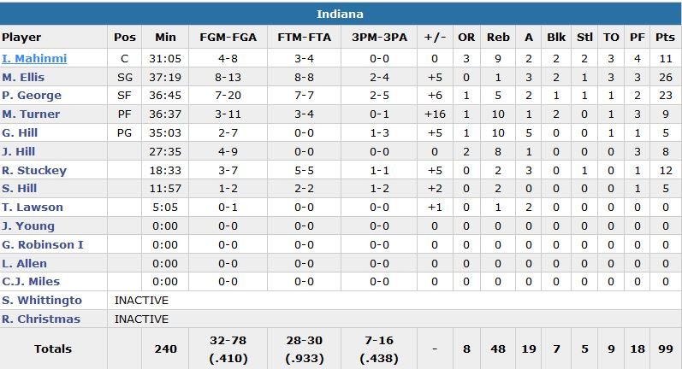Open G. Robinson I player link

tap(43, 245)
